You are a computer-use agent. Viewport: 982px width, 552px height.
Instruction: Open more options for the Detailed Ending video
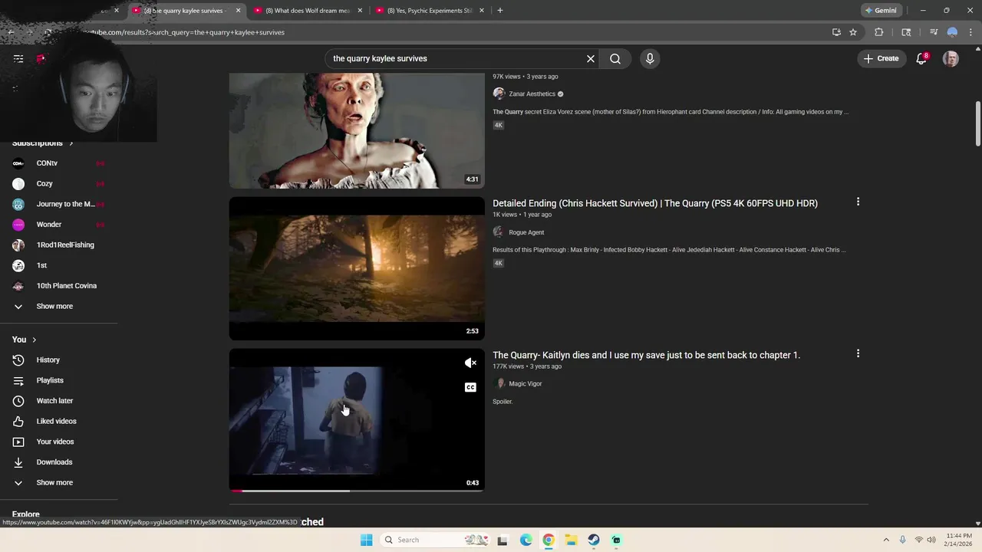point(858,202)
